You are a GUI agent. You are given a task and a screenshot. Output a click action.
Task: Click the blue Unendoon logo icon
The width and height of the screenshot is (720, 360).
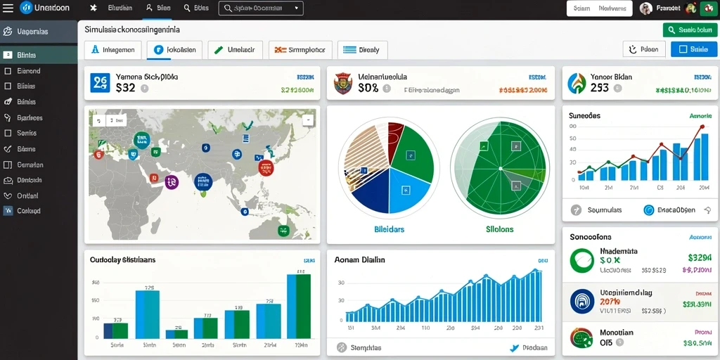pyautogui.click(x=26, y=7)
